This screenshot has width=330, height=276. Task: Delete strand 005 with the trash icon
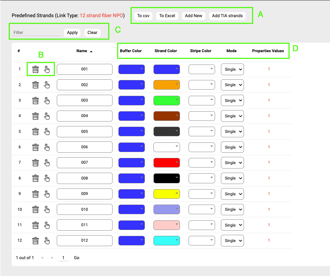coord(35,131)
